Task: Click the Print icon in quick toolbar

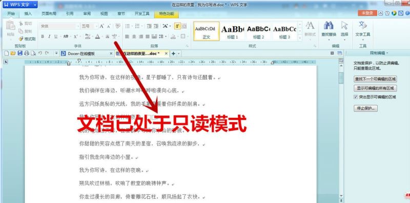Action: click(27, 53)
